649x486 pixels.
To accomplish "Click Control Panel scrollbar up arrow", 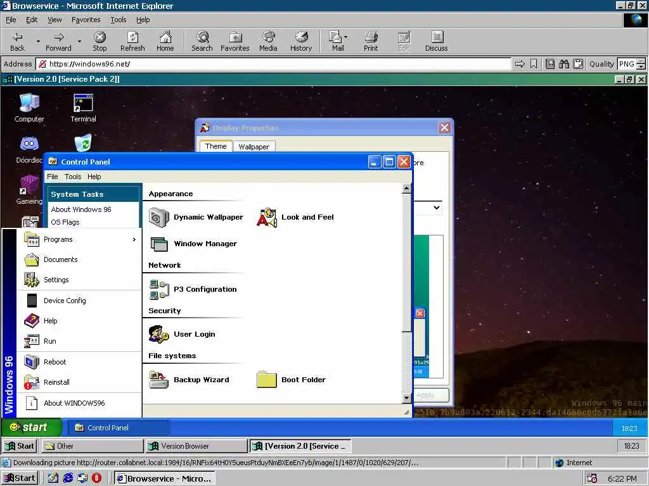I will (x=406, y=189).
